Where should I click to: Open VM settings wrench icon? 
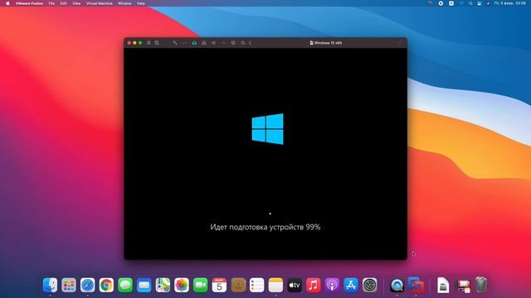point(175,43)
